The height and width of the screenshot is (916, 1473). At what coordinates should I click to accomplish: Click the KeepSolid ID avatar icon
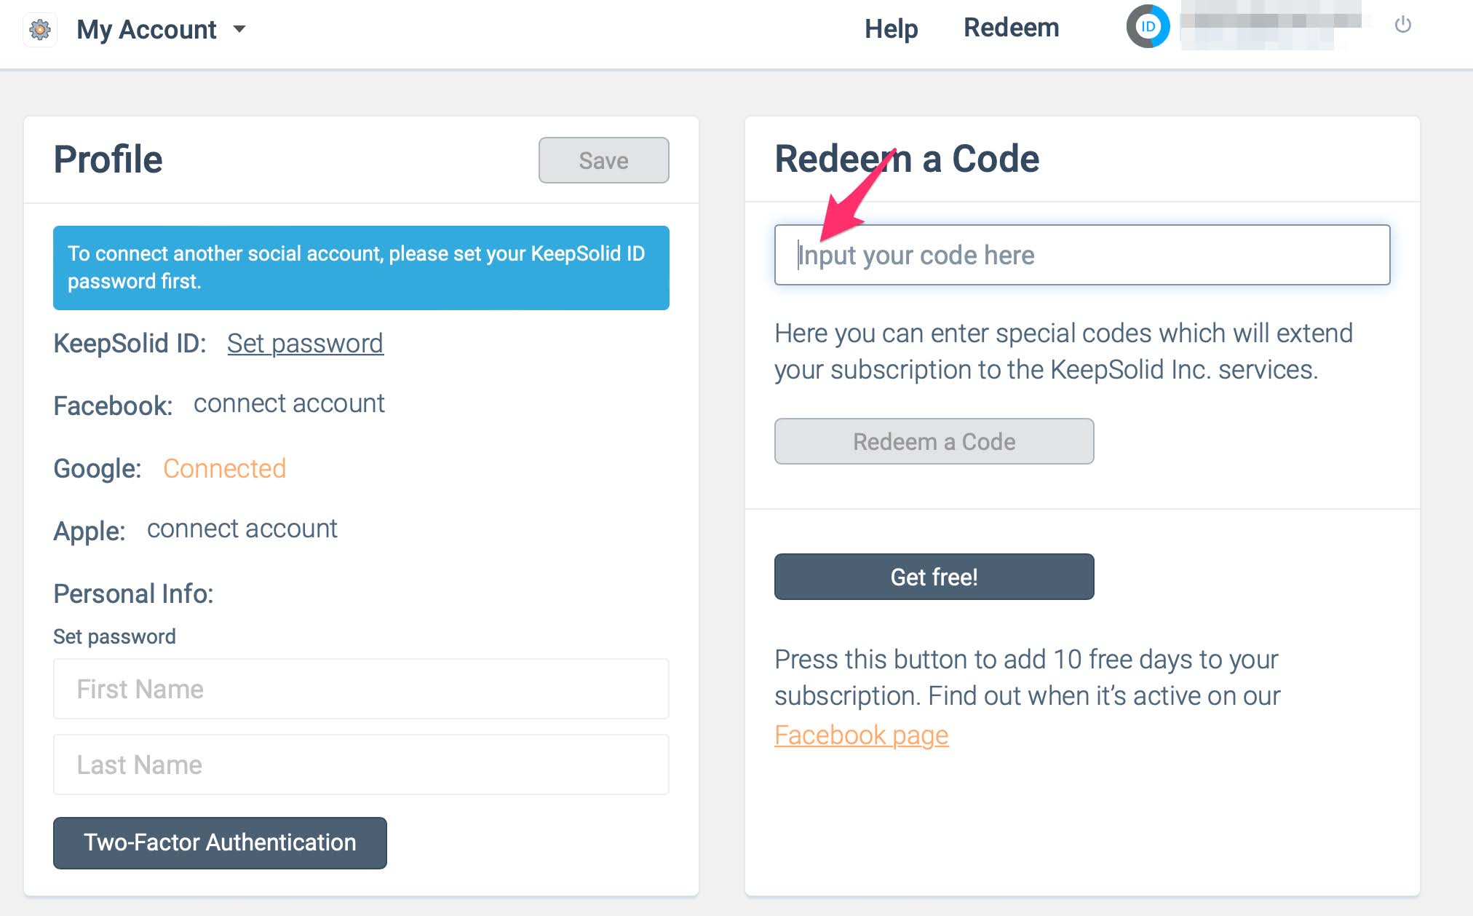1148,27
